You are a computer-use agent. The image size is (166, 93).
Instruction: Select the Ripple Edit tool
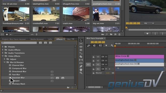pyautogui.click(x=81, y=47)
